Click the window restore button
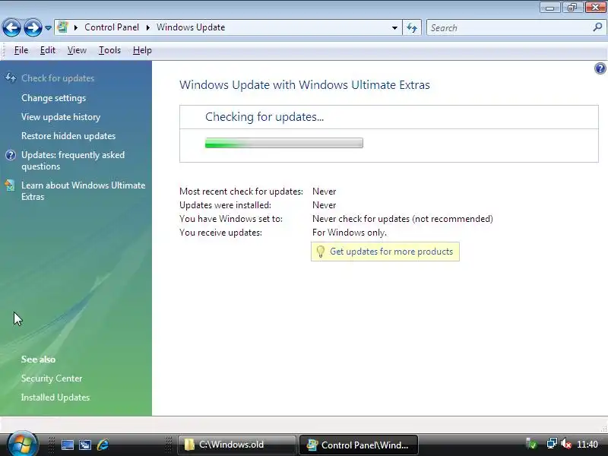 tap(572, 8)
